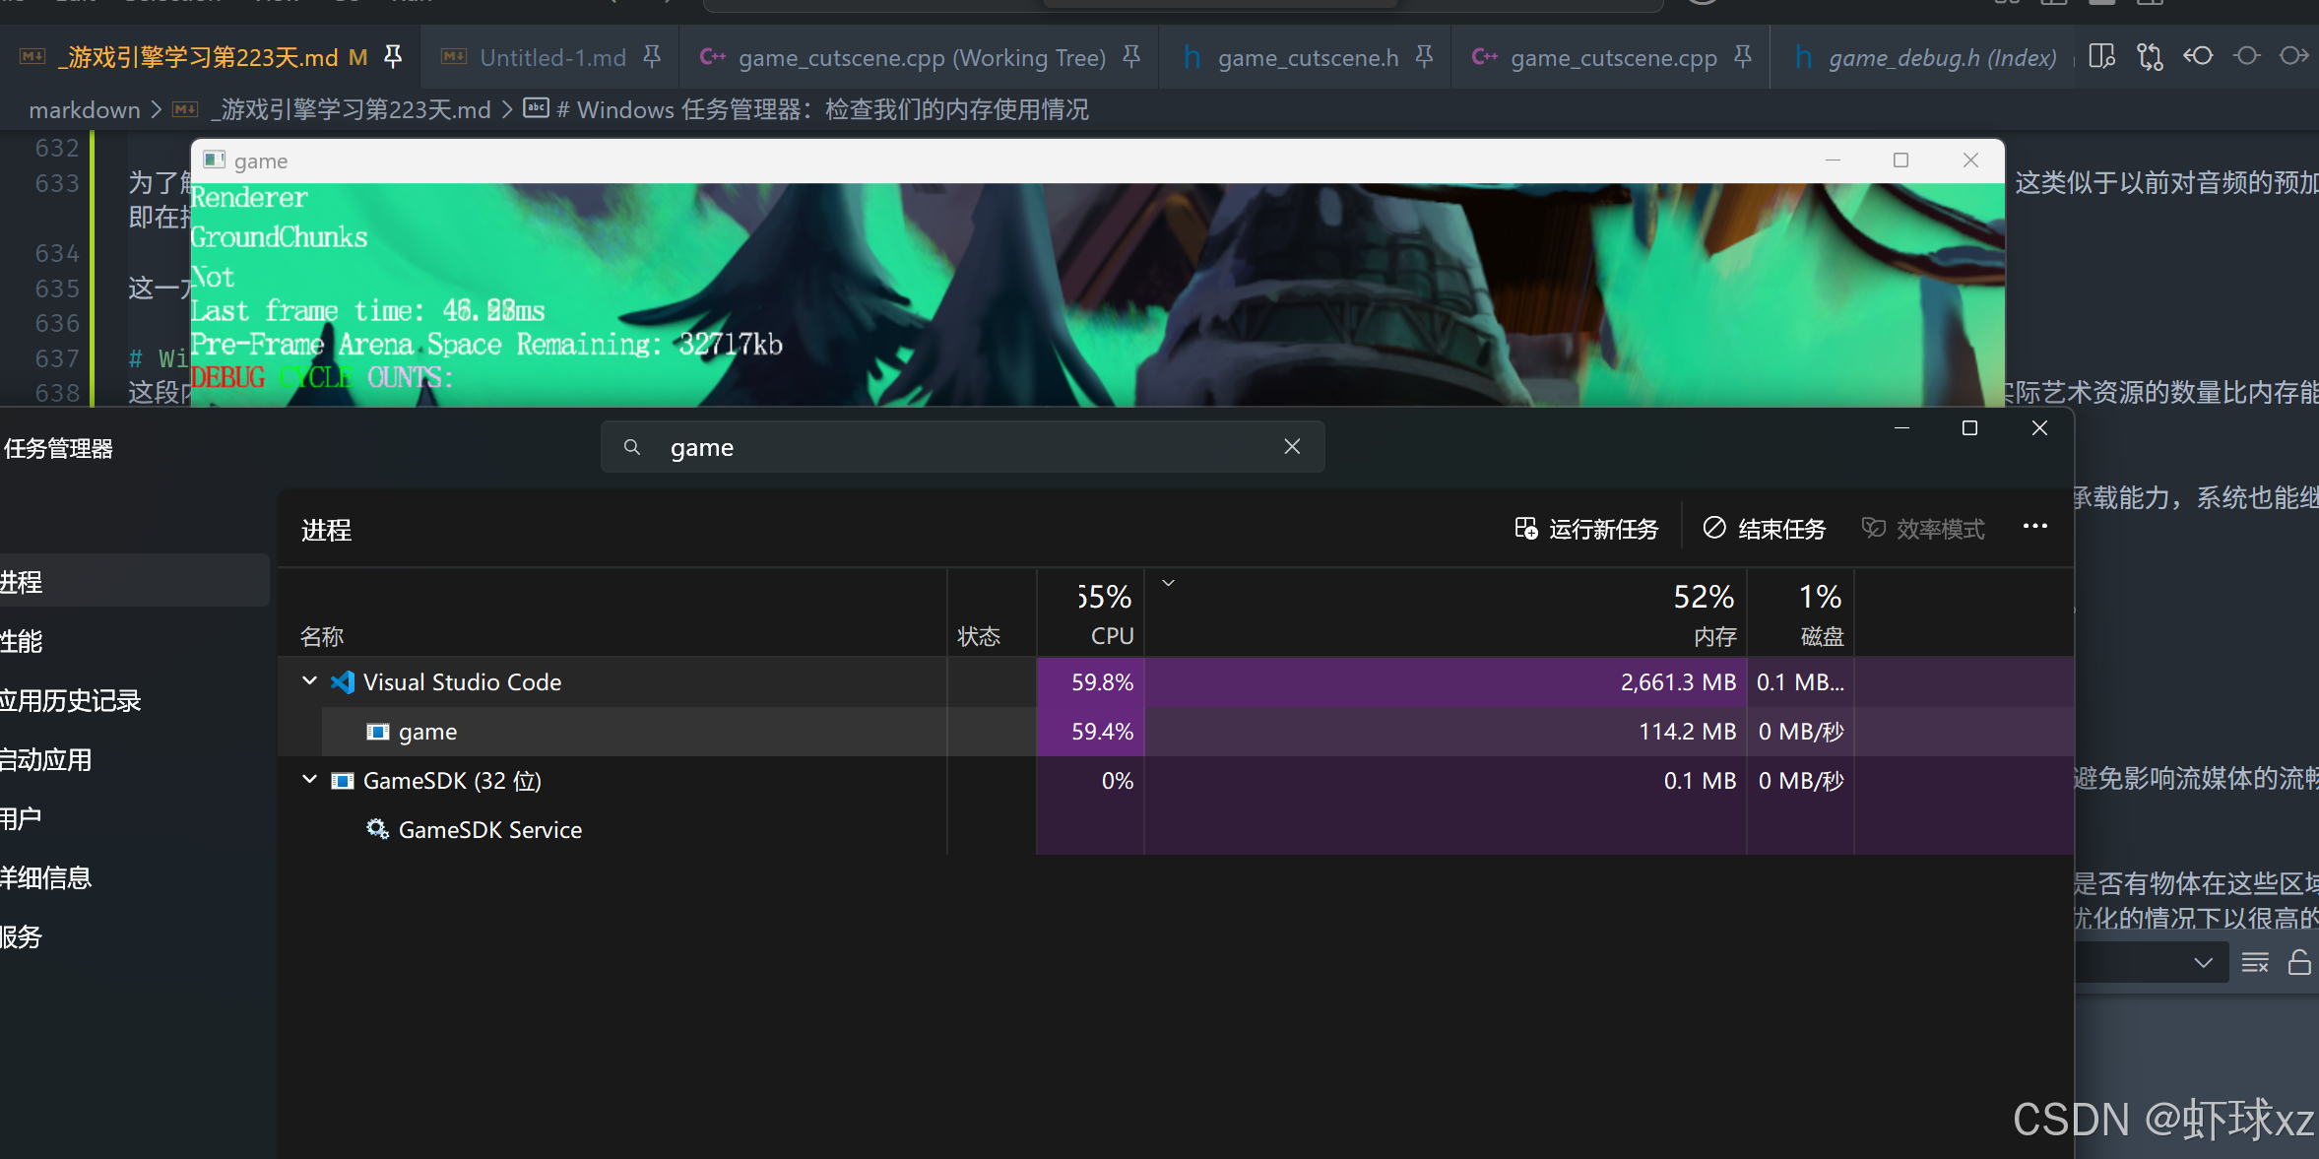Open the output channel dropdown

click(2203, 962)
